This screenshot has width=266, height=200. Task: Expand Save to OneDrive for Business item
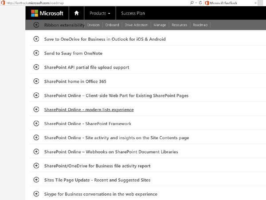pos(105,39)
